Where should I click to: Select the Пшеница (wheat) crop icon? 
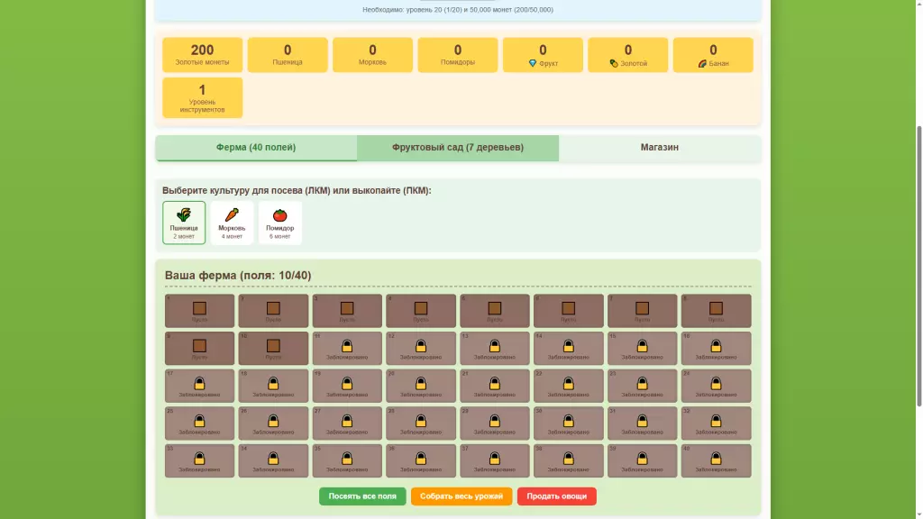(x=184, y=222)
